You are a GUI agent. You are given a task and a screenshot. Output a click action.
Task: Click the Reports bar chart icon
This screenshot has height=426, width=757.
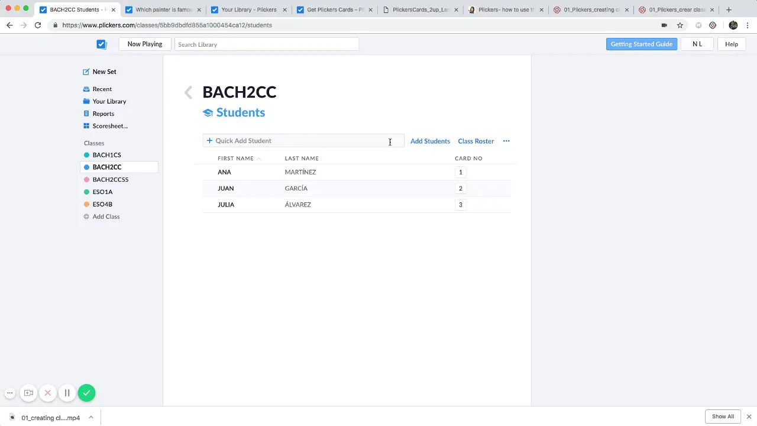86,114
